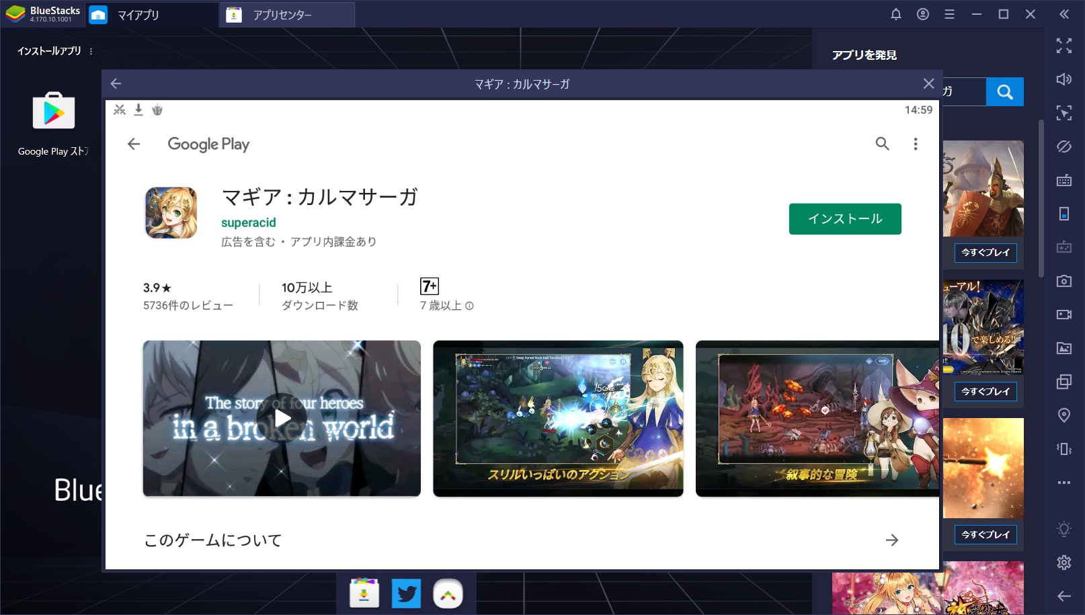This screenshot has height=615, width=1085.
Task: Open the Google Play Store app icon
Action: tap(54, 112)
